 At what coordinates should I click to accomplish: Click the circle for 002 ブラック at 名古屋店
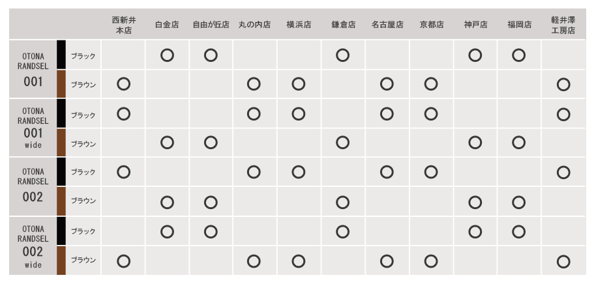tap(387, 171)
